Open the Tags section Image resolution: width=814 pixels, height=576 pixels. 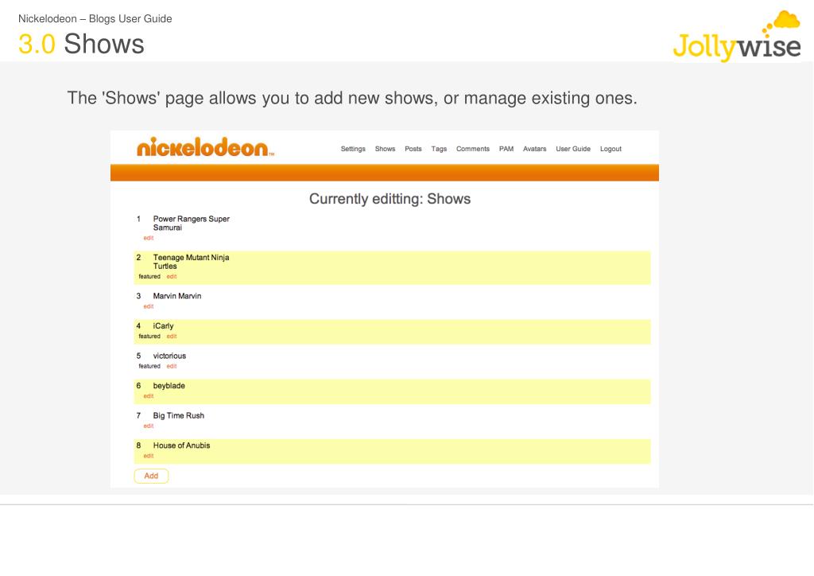click(x=439, y=149)
